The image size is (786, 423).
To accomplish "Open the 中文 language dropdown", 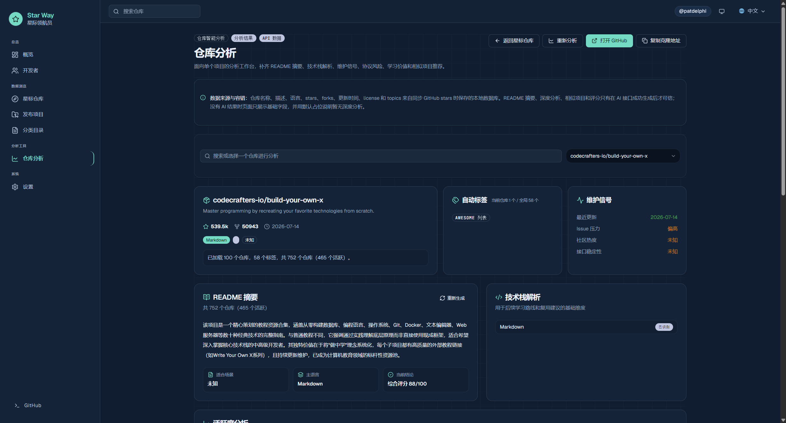I will [752, 11].
